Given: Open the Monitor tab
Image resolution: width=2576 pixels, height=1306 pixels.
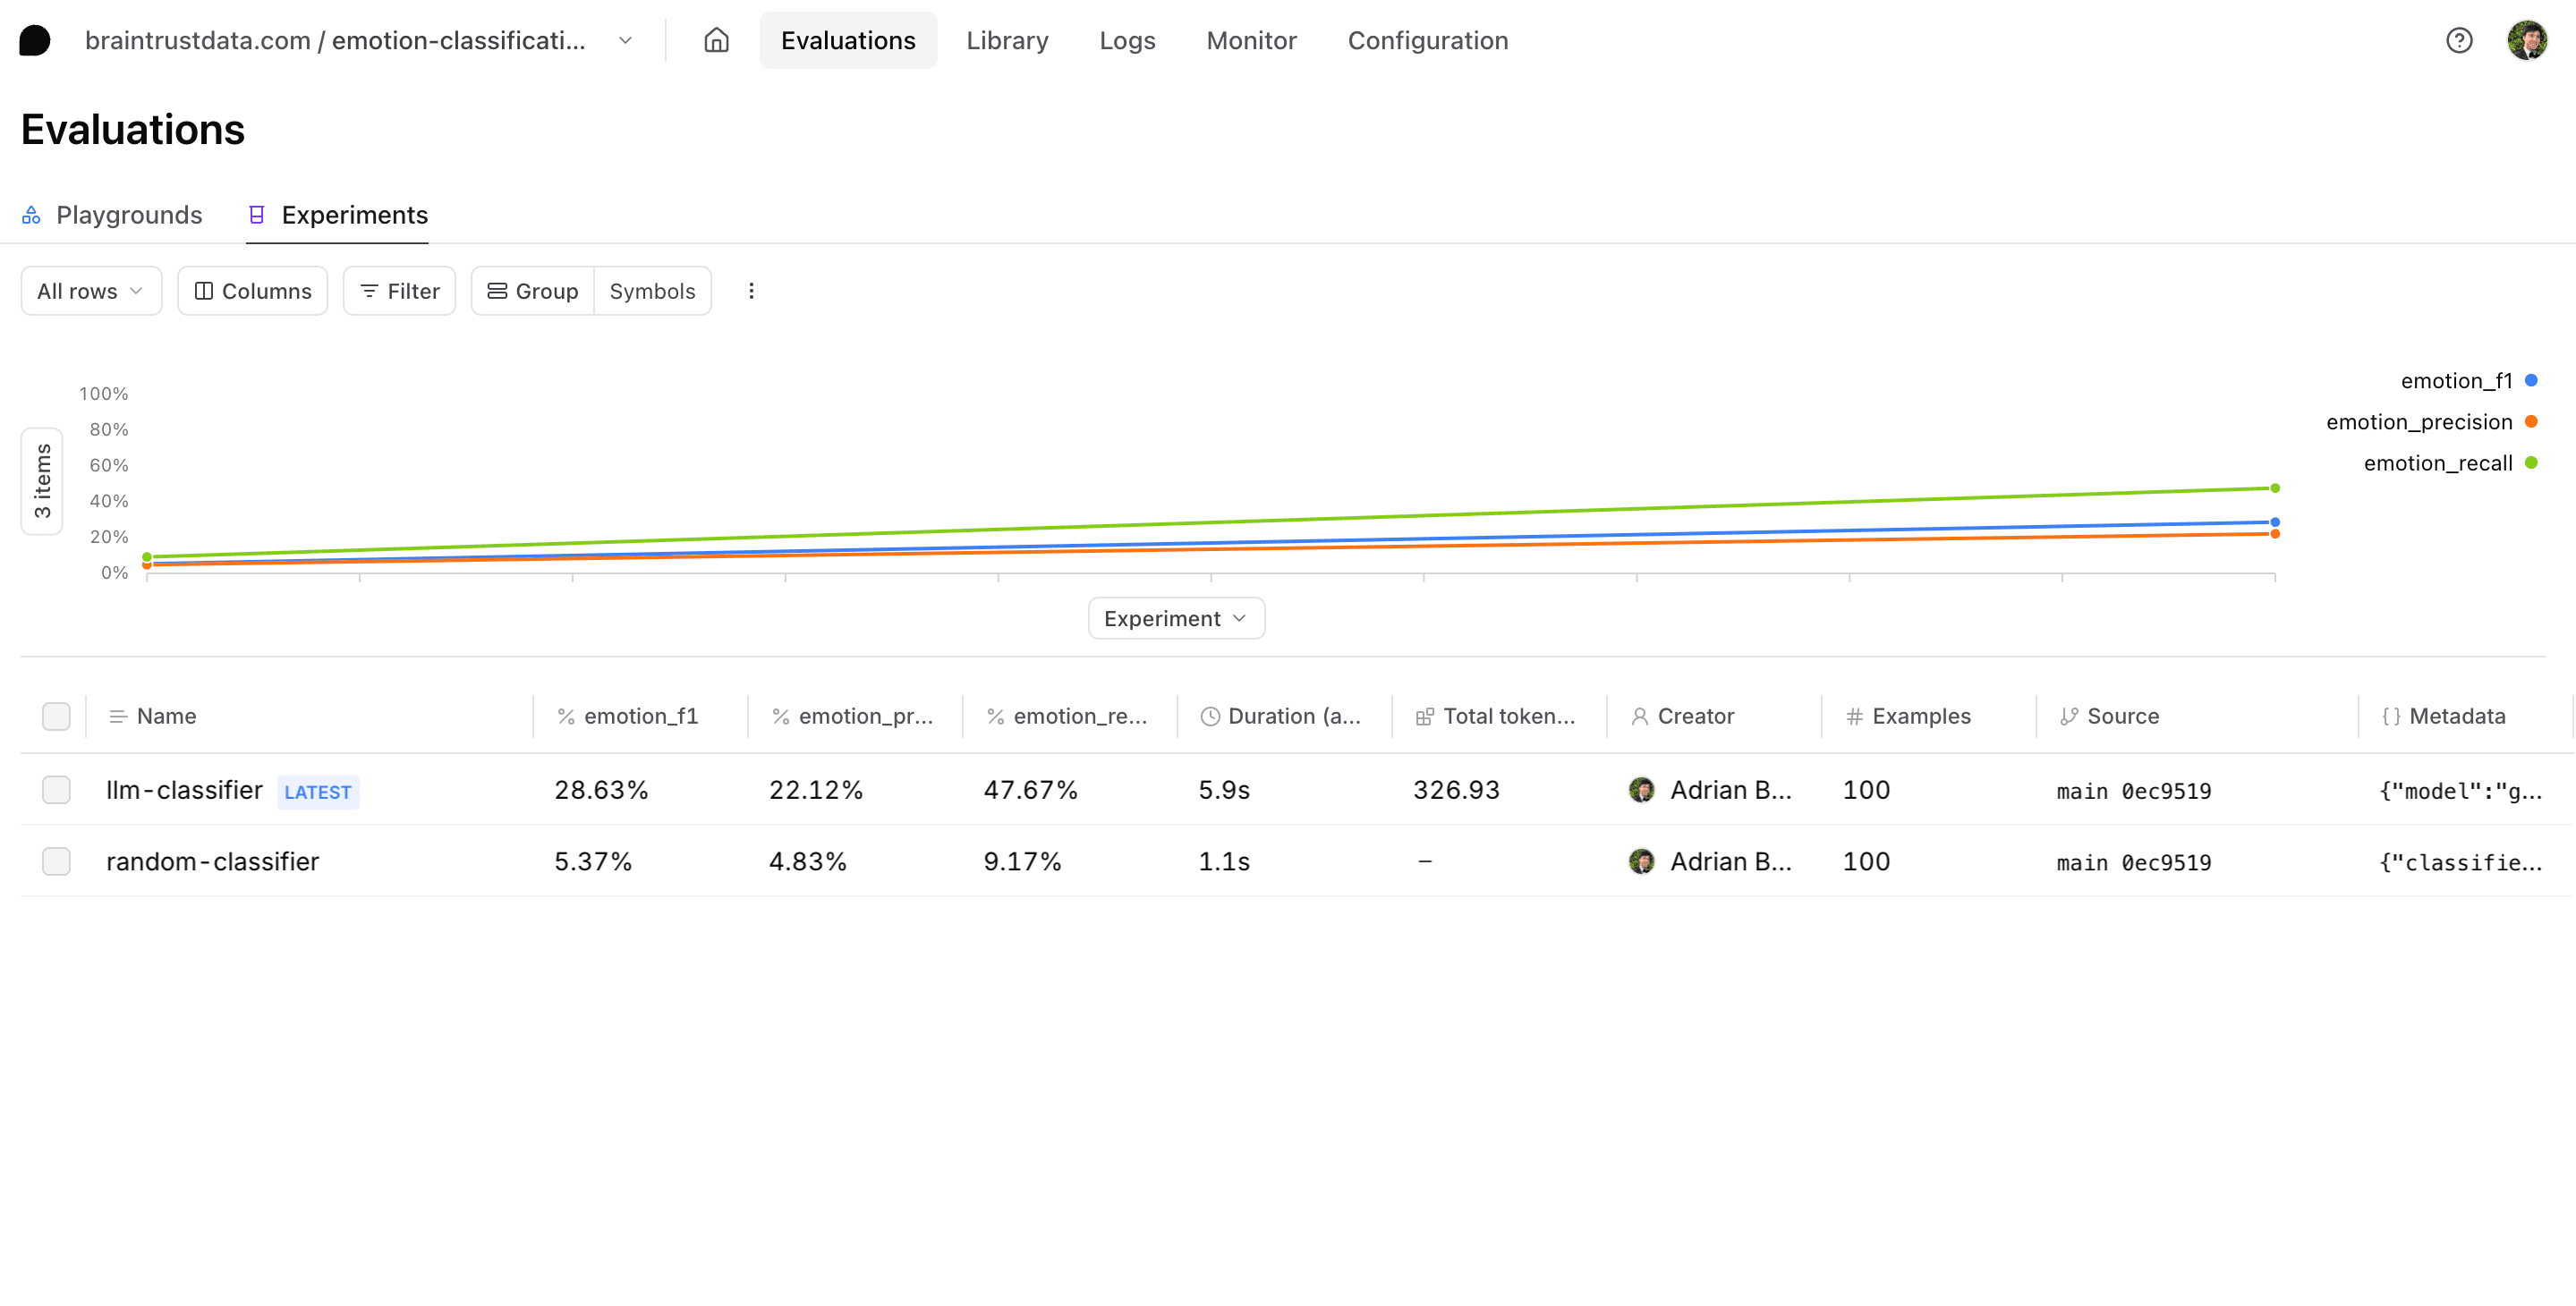Looking at the screenshot, I should click(x=1251, y=40).
